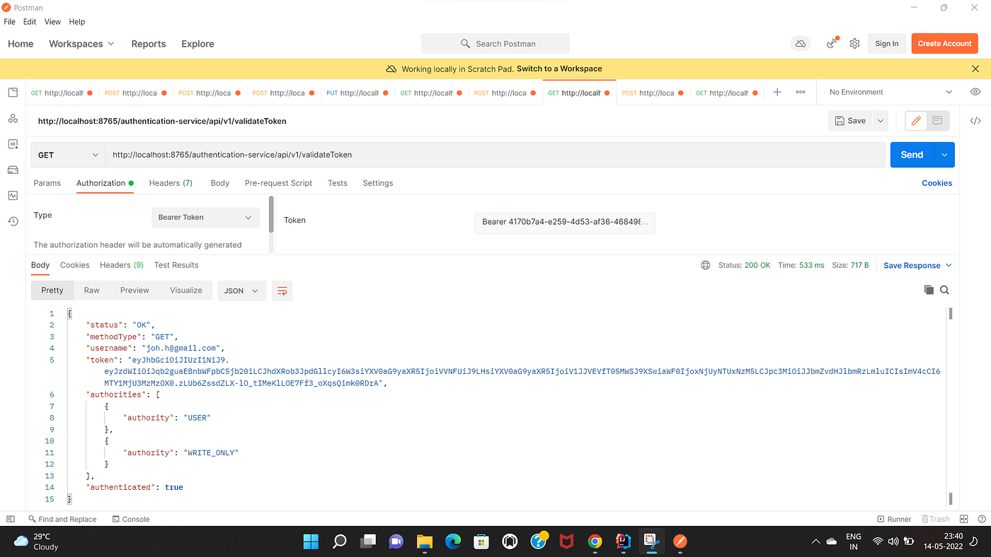This screenshot has width=991, height=557.
Task: Hide the environment quick look eye icon
Action: pyautogui.click(x=975, y=91)
